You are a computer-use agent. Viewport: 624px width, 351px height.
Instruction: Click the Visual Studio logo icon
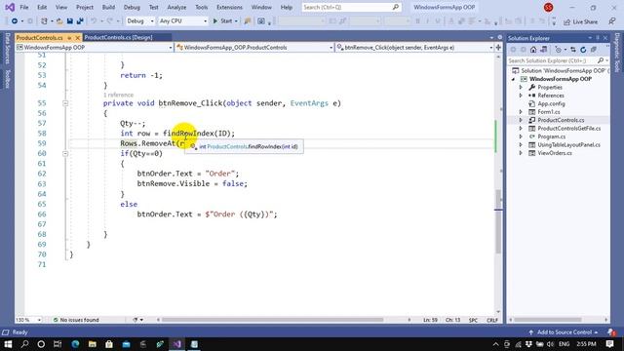click(x=10, y=7)
